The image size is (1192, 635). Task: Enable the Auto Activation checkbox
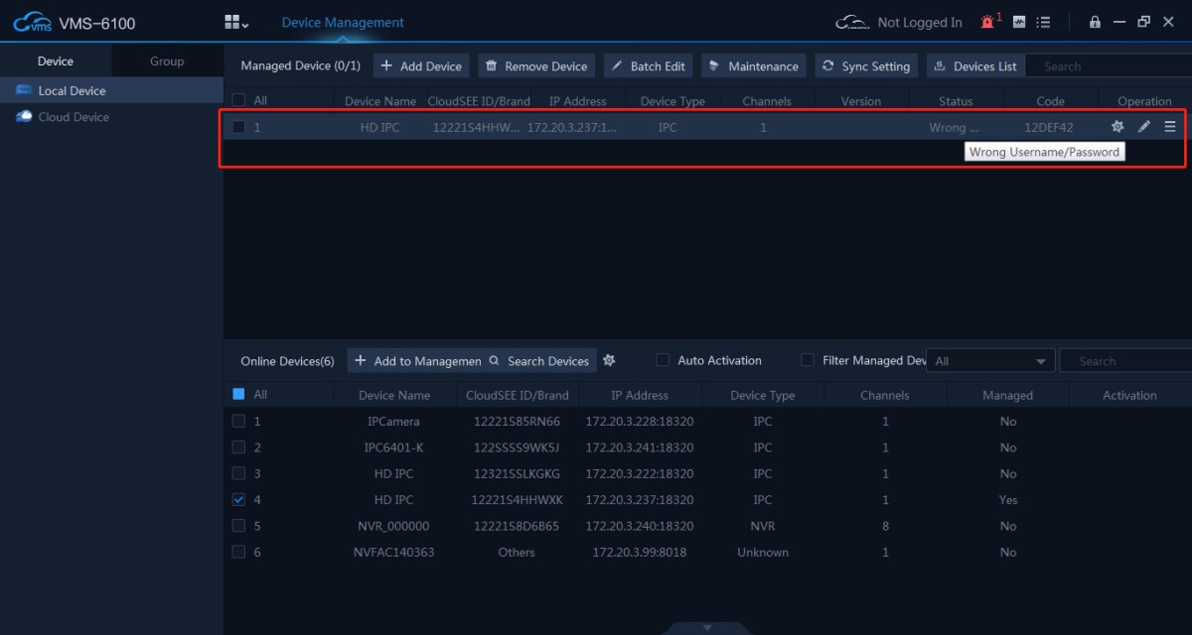[x=663, y=360]
